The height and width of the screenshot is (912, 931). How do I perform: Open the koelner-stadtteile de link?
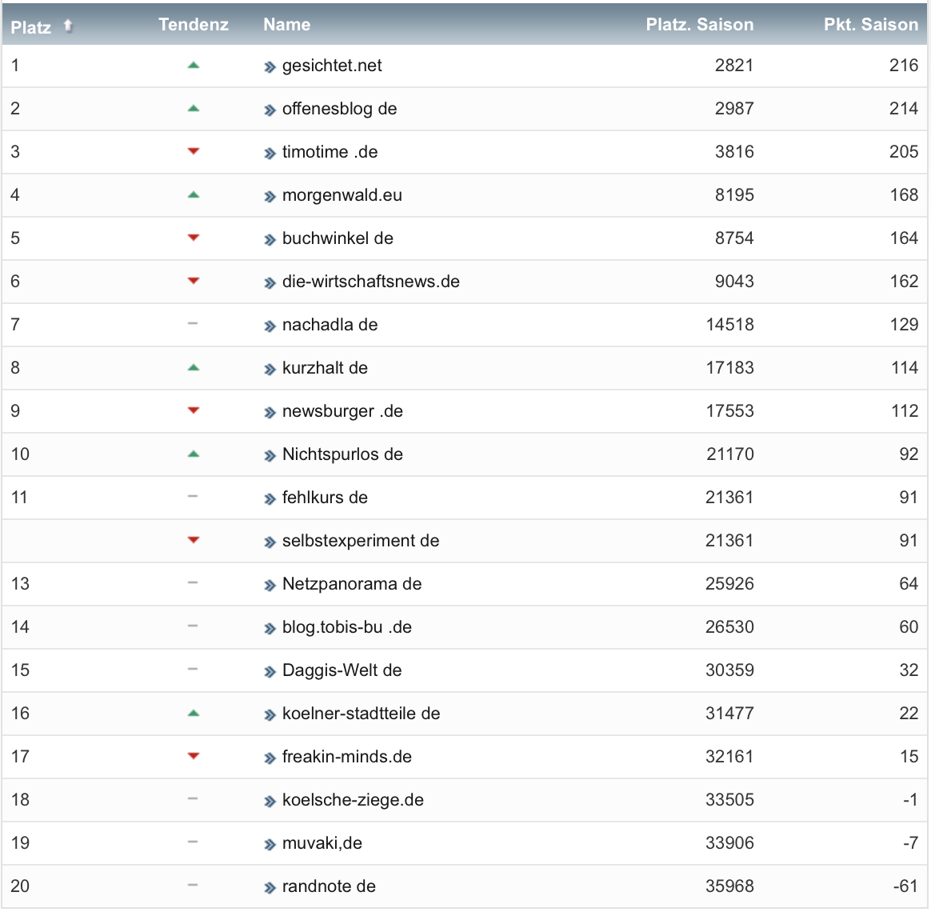[361, 714]
